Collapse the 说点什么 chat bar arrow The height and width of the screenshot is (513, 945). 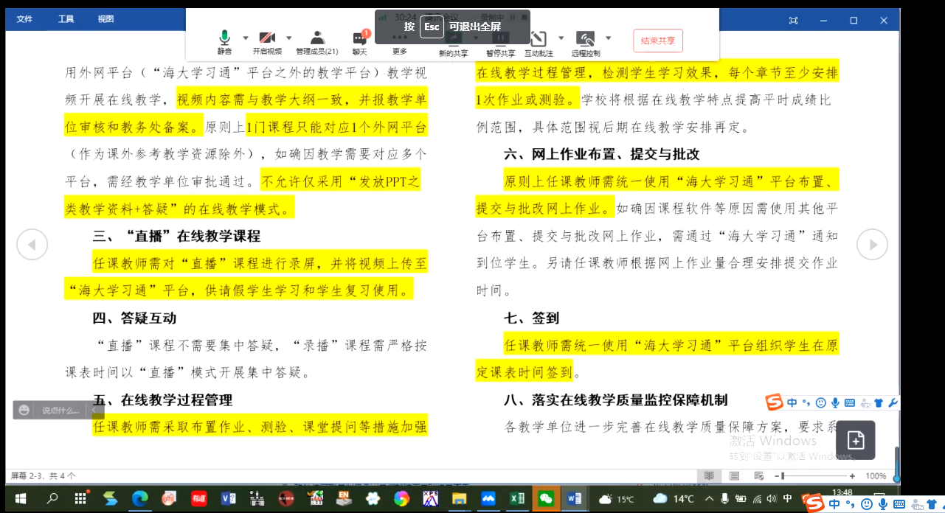coord(94,411)
